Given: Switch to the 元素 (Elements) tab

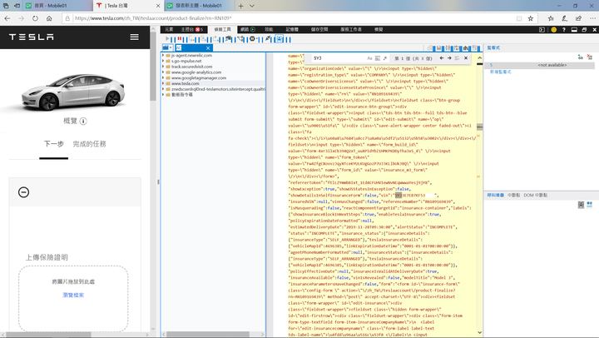Looking at the screenshot, I should (169, 29).
